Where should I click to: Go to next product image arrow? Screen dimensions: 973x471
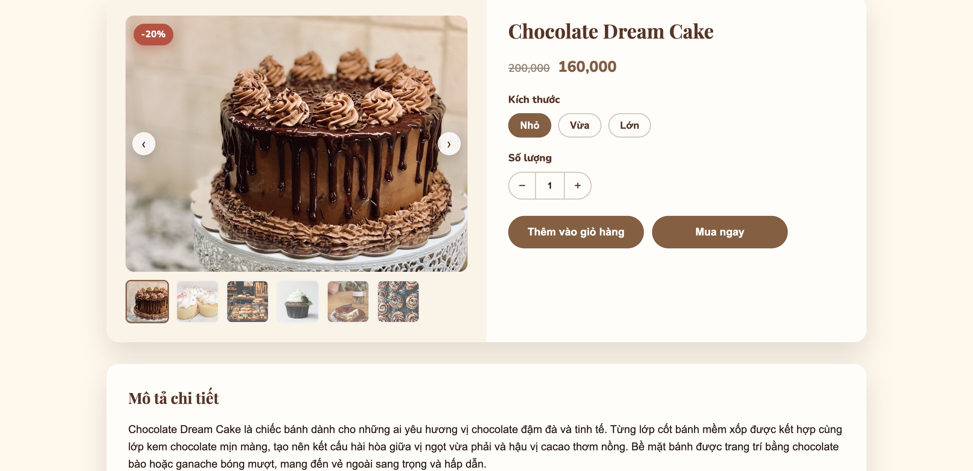click(449, 144)
